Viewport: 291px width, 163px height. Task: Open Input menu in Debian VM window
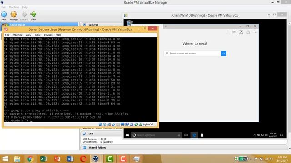pos(37,35)
